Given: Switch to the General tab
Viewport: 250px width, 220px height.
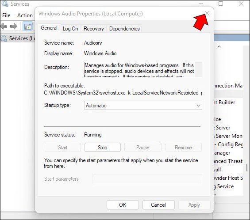Looking at the screenshot, I should [49, 28].
